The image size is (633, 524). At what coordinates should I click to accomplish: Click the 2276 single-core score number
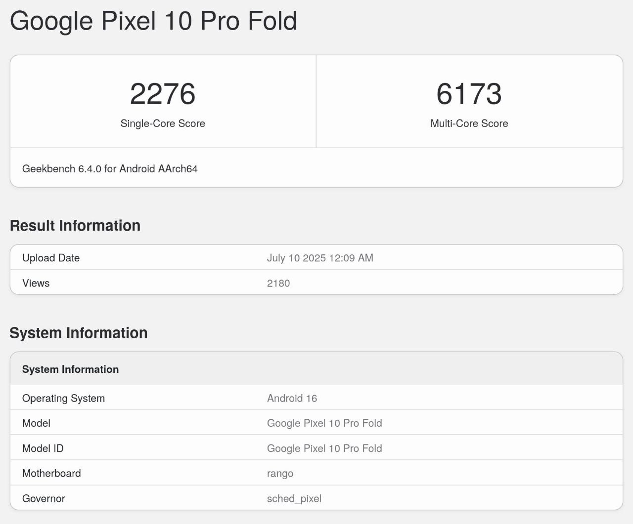(x=163, y=94)
